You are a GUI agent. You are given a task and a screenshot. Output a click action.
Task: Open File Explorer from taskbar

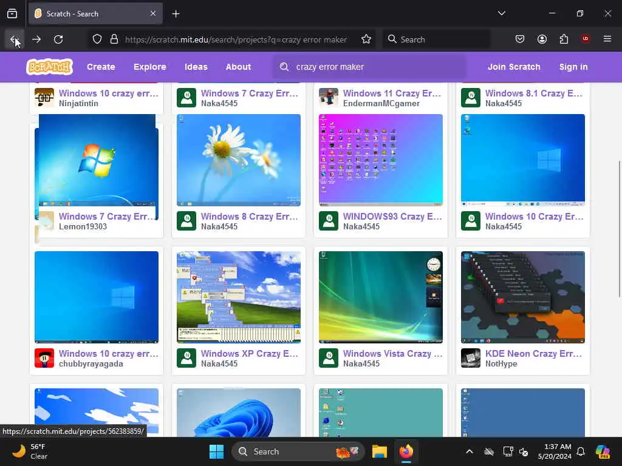tap(379, 451)
